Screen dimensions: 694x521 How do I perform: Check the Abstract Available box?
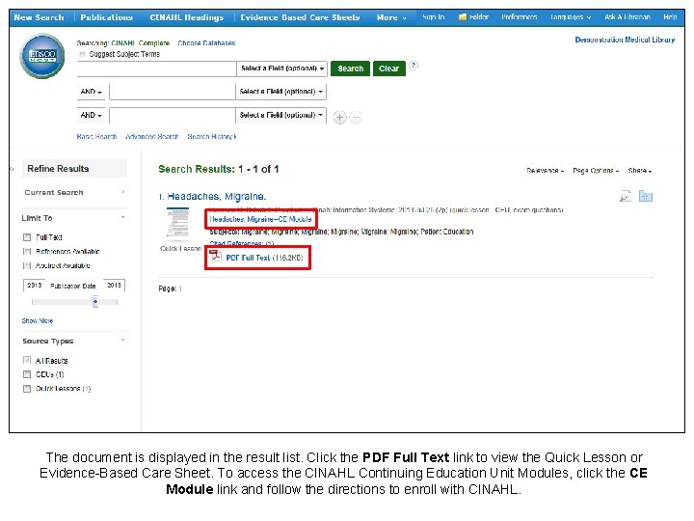(x=27, y=266)
